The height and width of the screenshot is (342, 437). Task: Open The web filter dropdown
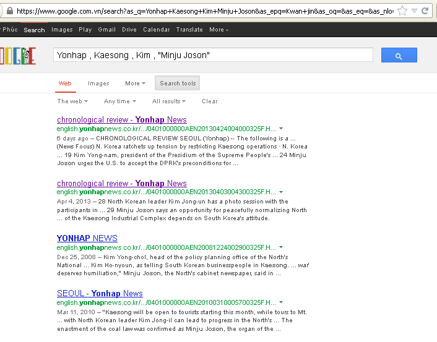[72, 101]
